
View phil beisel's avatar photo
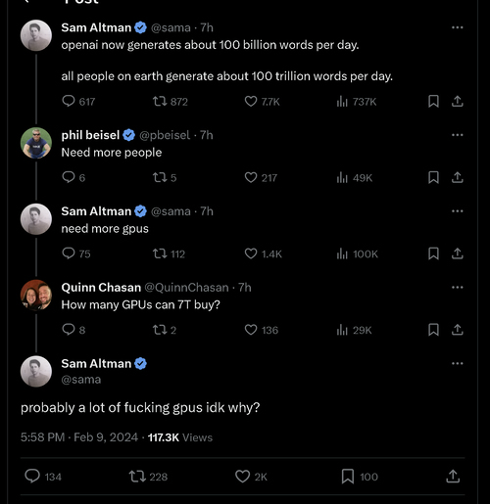pos(36,143)
